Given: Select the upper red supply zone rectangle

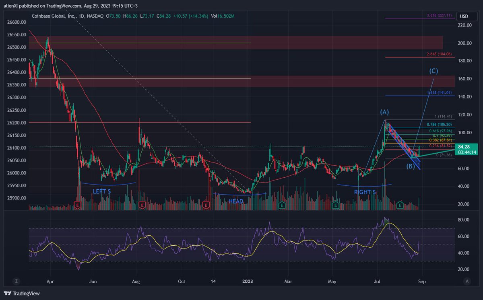Looking at the screenshot, I should click(x=235, y=43).
